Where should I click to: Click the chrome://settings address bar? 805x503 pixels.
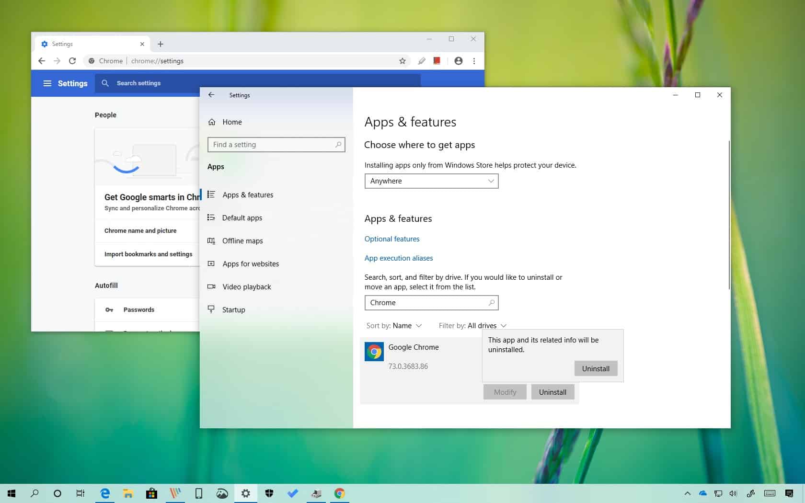[x=247, y=61]
